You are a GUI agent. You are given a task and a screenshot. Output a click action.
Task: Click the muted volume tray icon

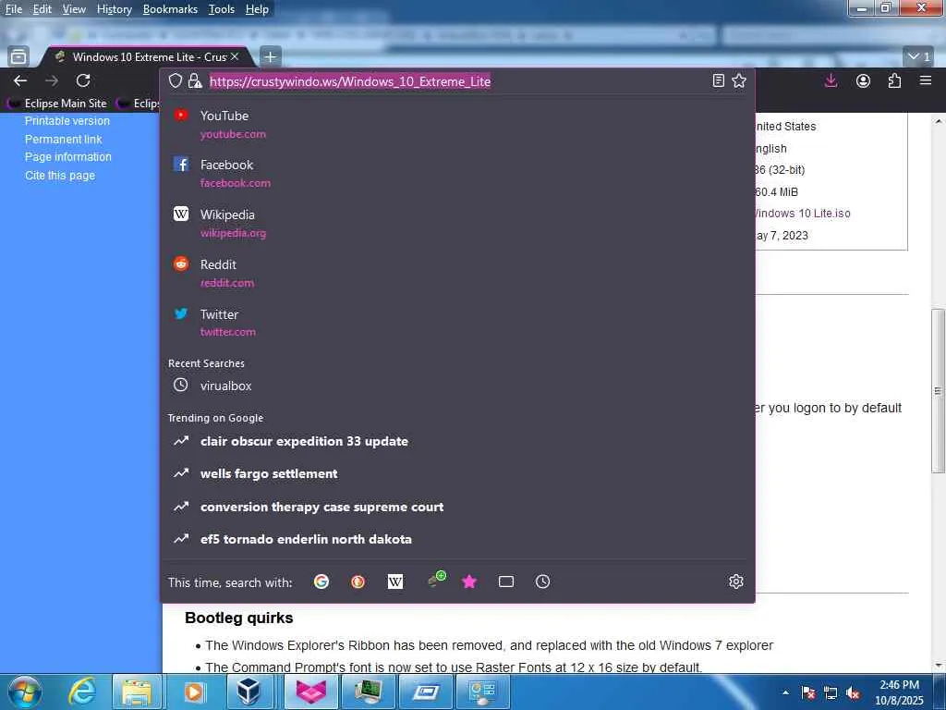[x=853, y=693]
